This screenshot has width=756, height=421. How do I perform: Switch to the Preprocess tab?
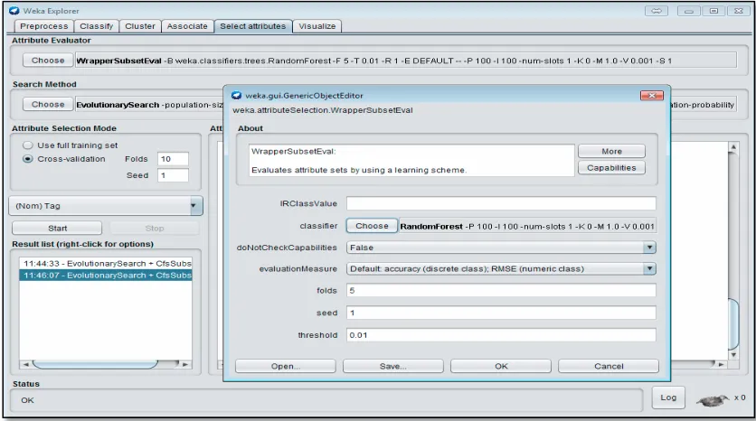44,26
